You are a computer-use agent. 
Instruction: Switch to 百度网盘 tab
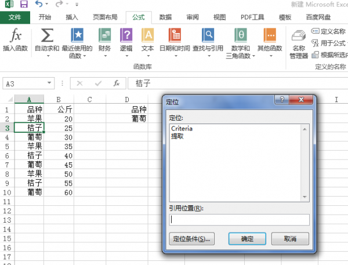click(x=318, y=17)
